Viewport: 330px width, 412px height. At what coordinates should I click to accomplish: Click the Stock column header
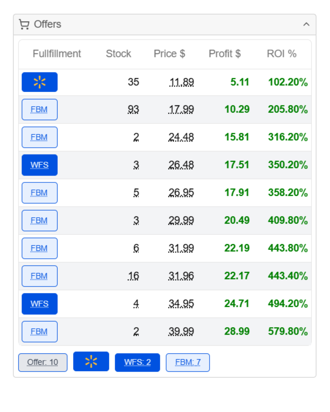pyautogui.click(x=119, y=54)
